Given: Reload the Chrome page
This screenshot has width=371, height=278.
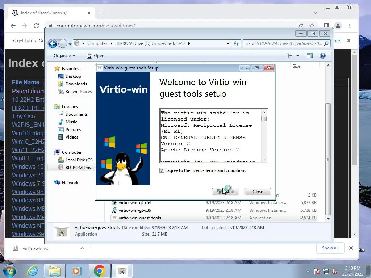Looking at the screenshot, I should [x=36, y=26].
